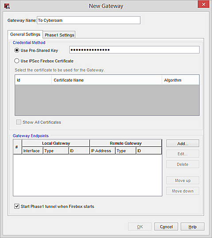Viewport: 212px width, 238px height.
Task: Click Add... to add a gateway endpoint
Action: [183, 143]
